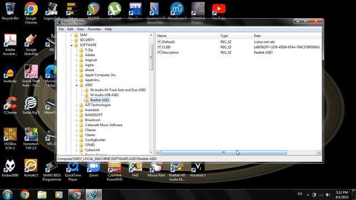Image resolution: width=356 pixels, height=200 pixels.
Task: Click right arrow of horizontal scrollbar
Action: coord(319,152)
